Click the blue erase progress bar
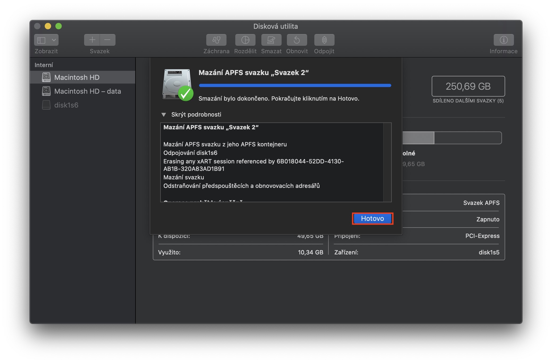The image size is (552, 363). (x=295, y=85)
